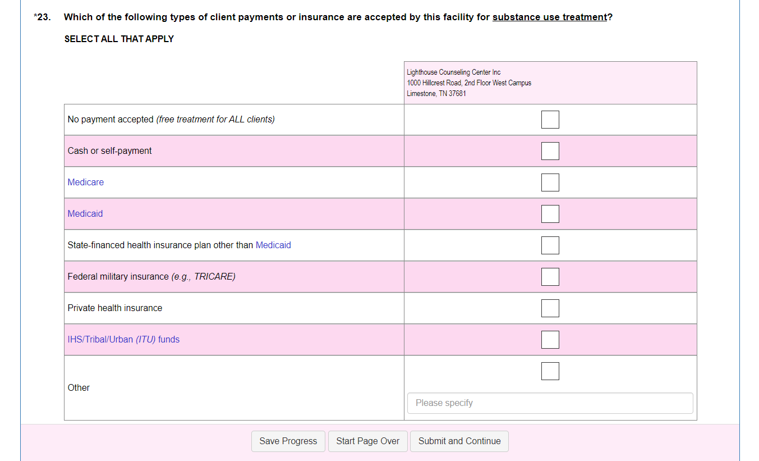Open the Medicare definition link

tap(85, 182)
